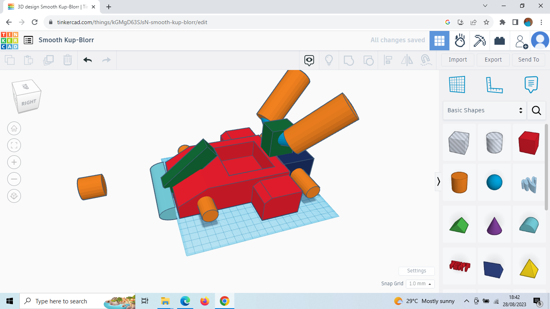Click the Ungroup icon
This screenshot has height=309, width=550.
368,60
